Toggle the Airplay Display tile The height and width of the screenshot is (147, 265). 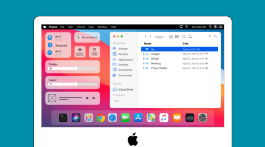95,52
